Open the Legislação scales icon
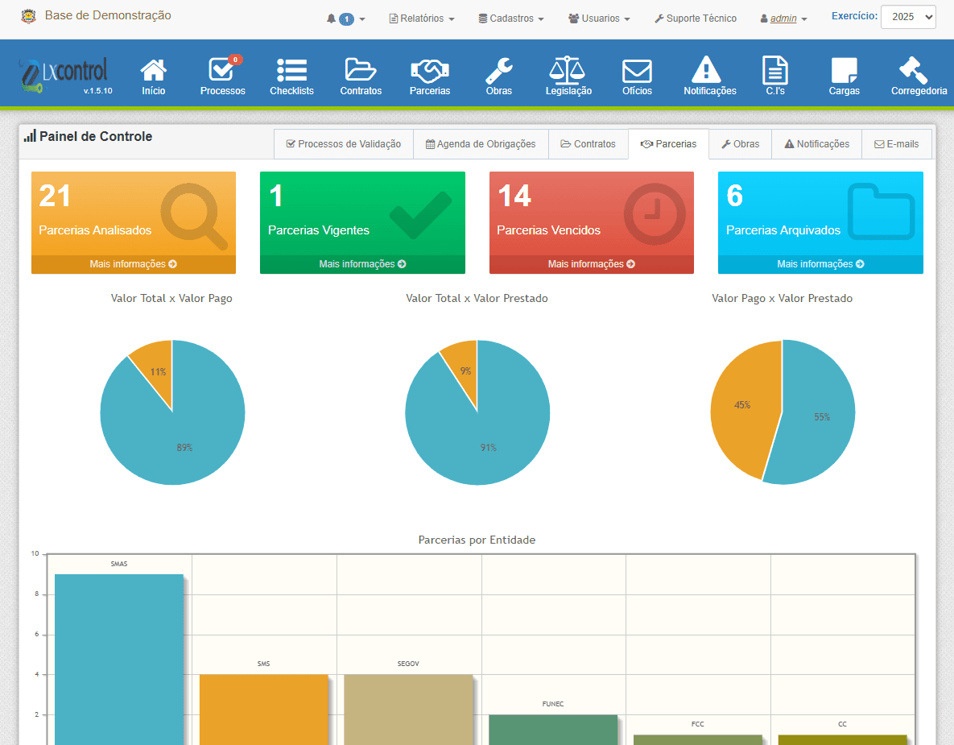954x745 pixels. pos(568,72)
